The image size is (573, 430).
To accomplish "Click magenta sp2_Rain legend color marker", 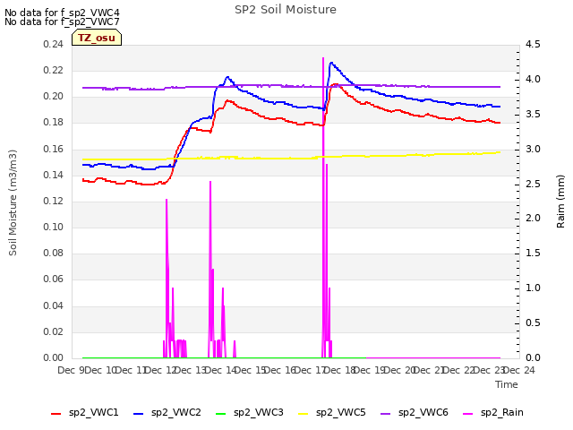I will tap(467, 414).
